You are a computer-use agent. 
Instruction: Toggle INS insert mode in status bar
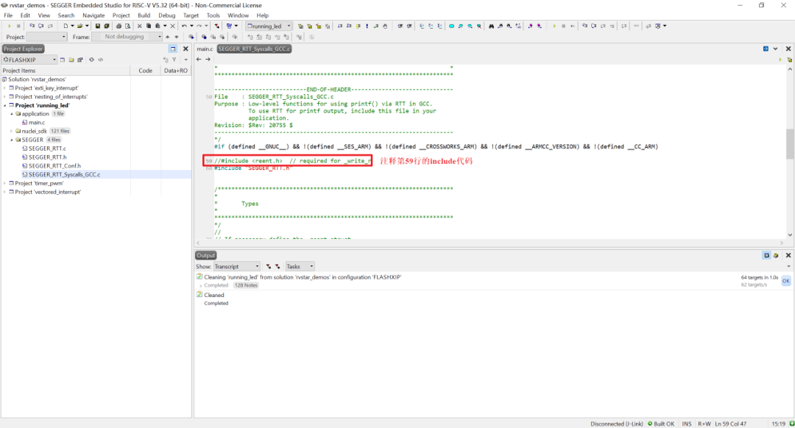pyautogui.click(x=687, y=424)
